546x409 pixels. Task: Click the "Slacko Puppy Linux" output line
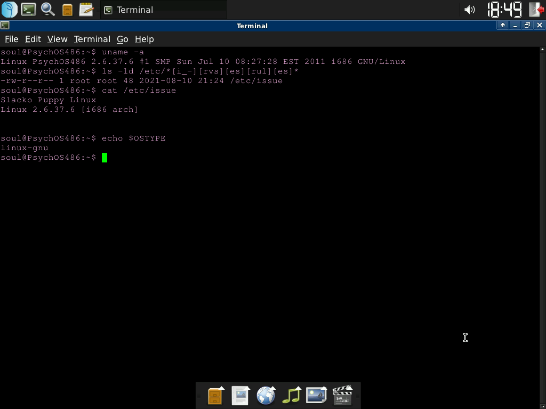pos(49,100)
